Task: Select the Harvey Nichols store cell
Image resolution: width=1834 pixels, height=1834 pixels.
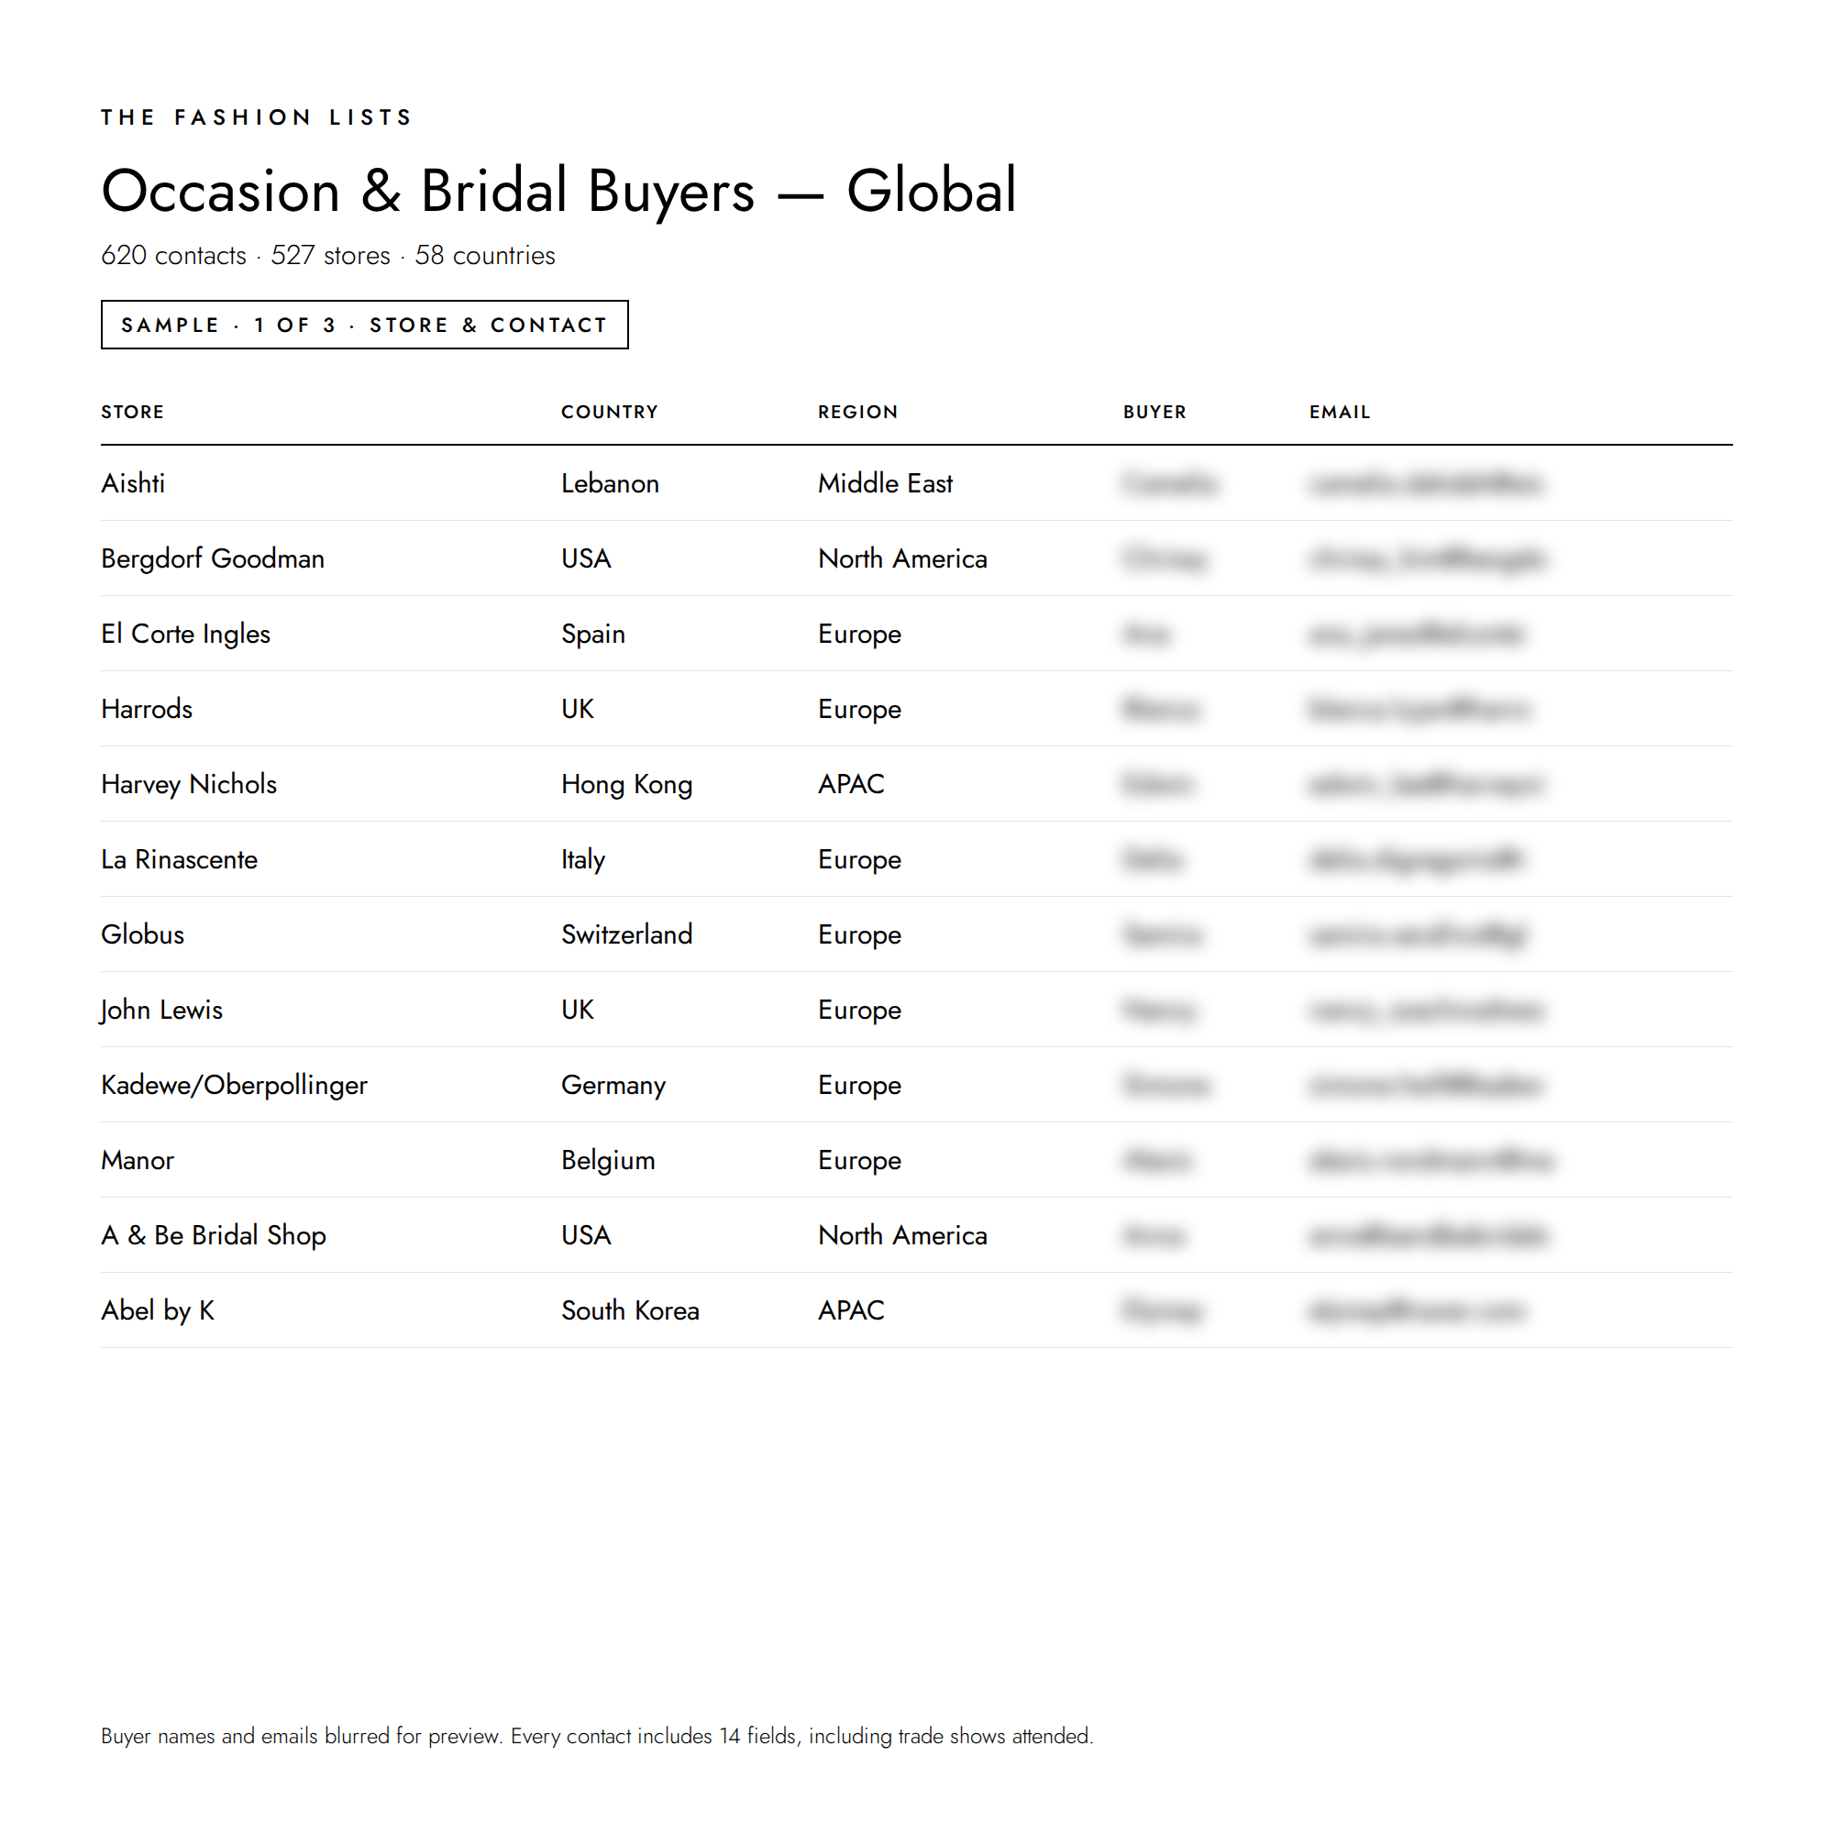Action: coord(189,784)
